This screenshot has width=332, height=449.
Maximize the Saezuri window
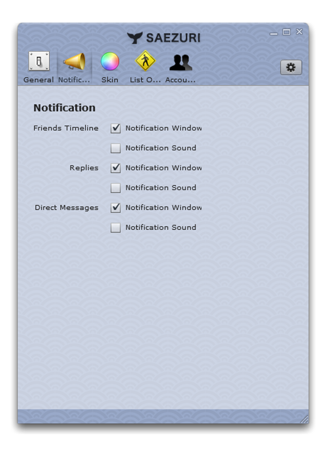(287, 32)
